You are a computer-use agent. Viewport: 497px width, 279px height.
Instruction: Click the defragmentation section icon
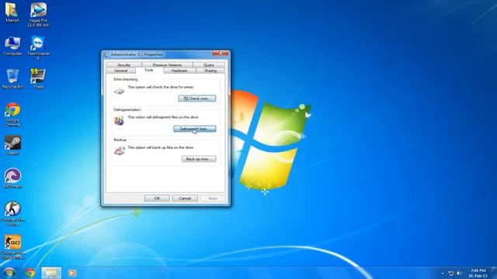(119, 121)
